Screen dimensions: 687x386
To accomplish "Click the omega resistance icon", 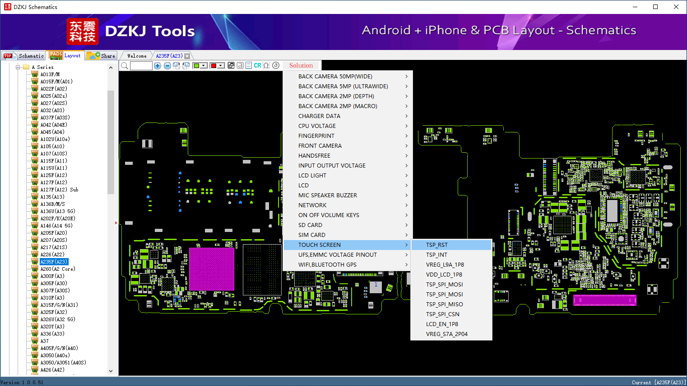I will click(x=266, y=65).
